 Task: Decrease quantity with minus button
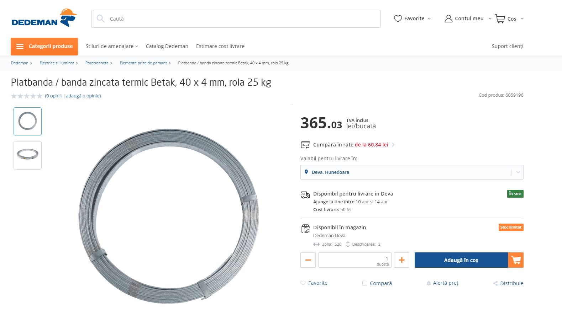pos(308,260)
